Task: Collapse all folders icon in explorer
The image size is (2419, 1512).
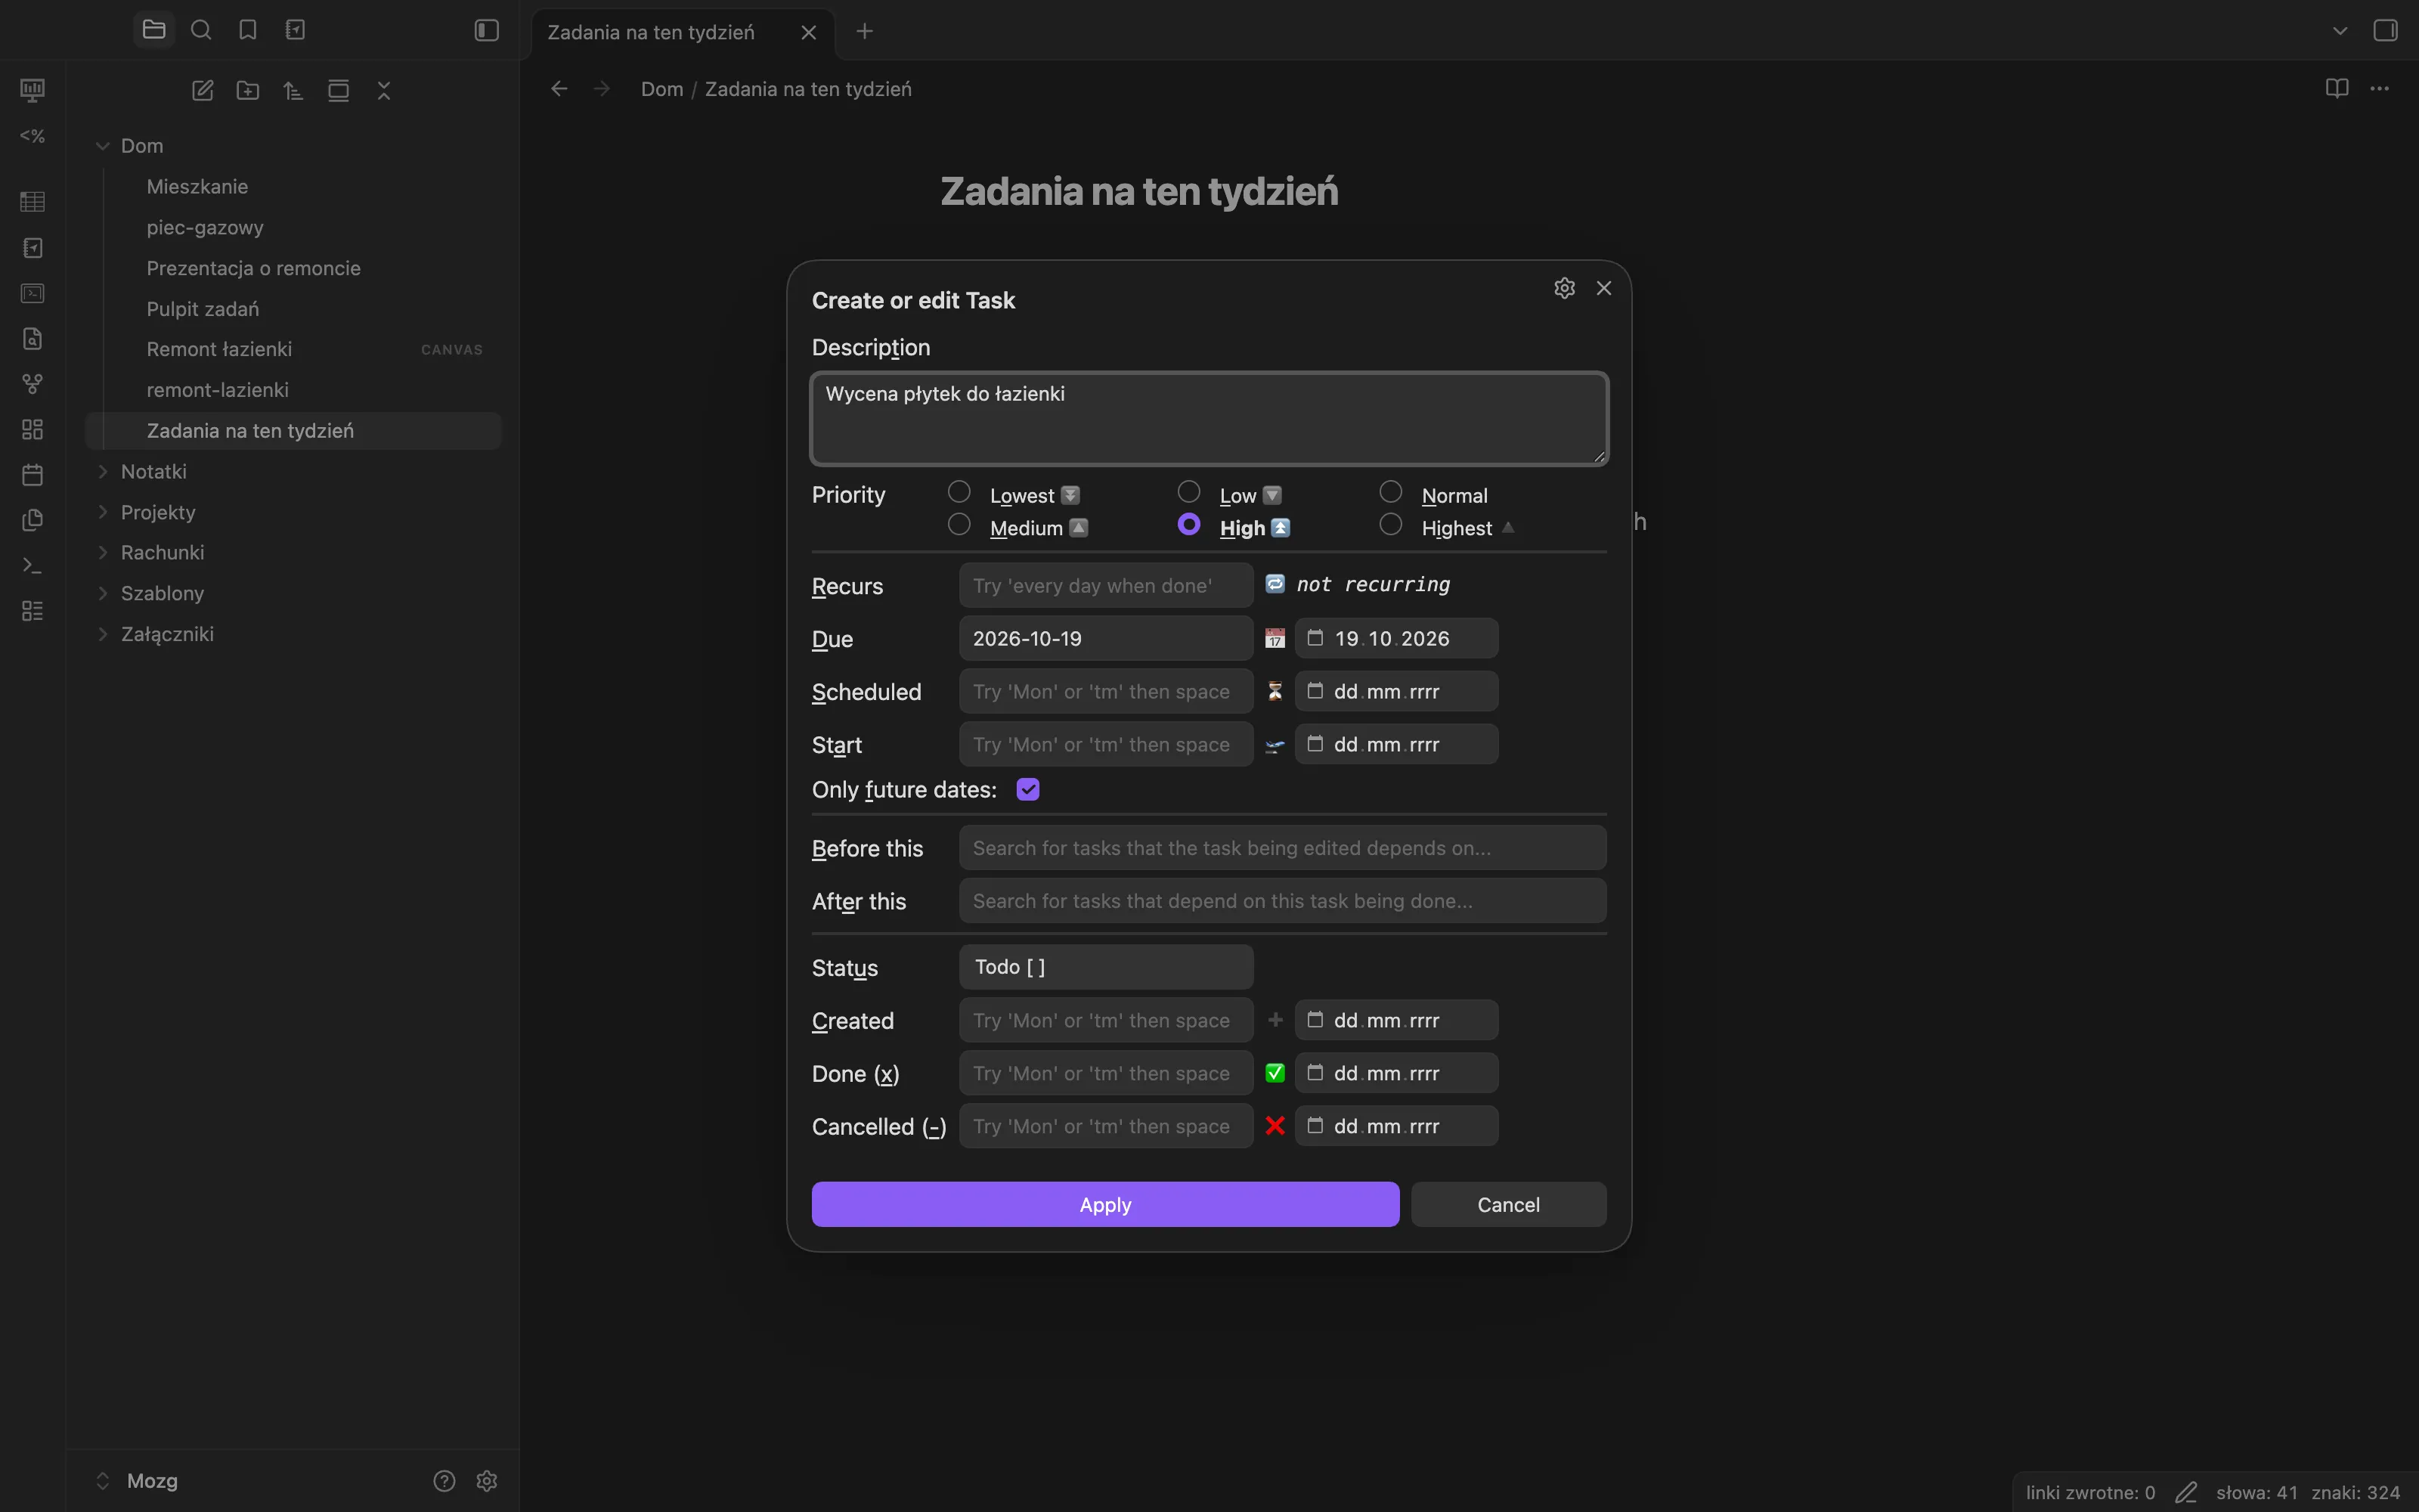Action: point(384,91)
